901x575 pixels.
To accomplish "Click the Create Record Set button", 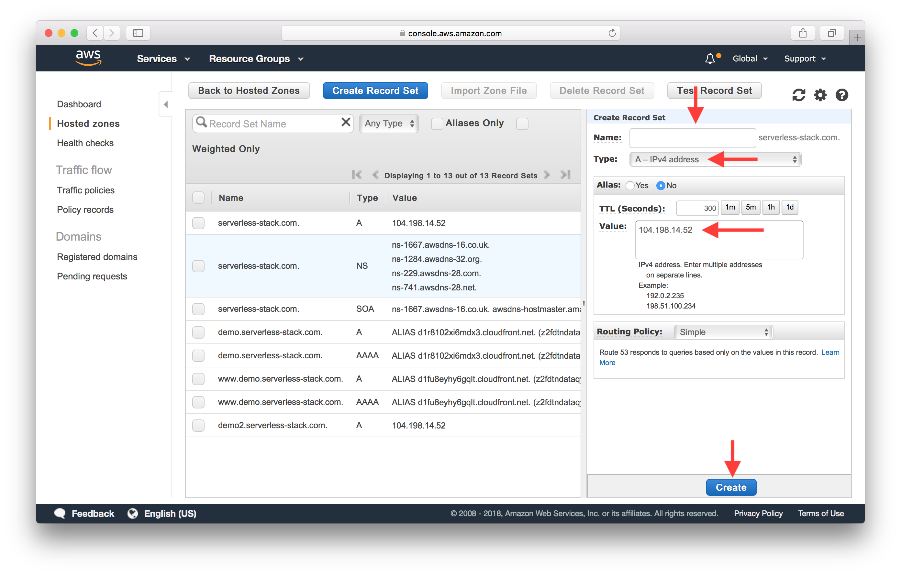I will pos(375,91).
